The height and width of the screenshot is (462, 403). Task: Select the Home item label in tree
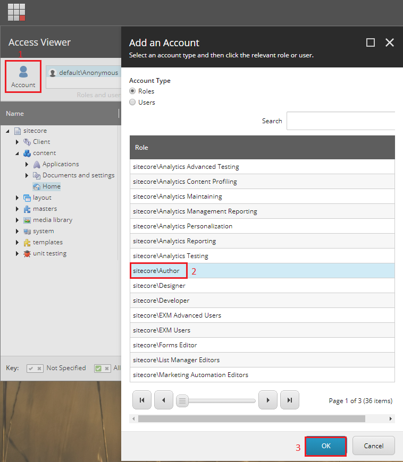pyautogui.click(x=52, y=186)
